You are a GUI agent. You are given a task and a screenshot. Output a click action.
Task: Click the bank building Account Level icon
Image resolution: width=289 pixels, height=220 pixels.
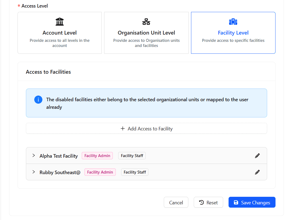(x=60, y=22)
